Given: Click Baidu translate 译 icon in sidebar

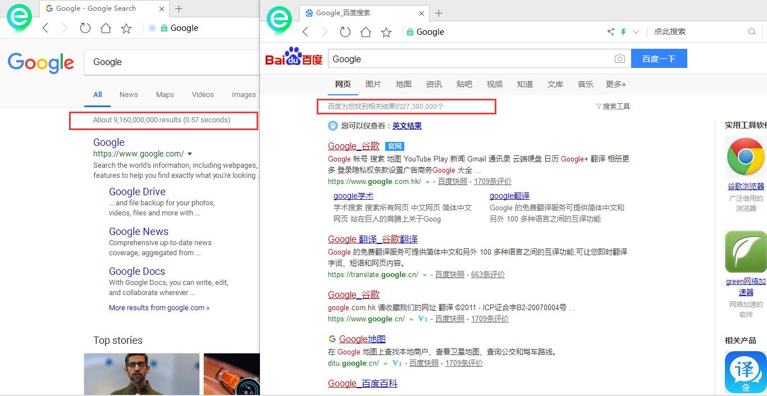Looking at the screenshot, I should (746, 372).
